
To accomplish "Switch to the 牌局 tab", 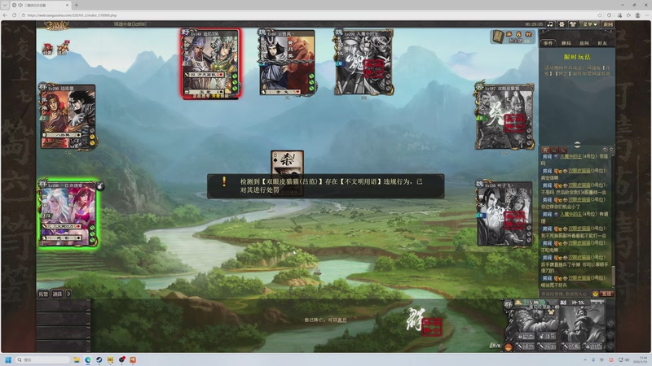I will tap(566, 43).
